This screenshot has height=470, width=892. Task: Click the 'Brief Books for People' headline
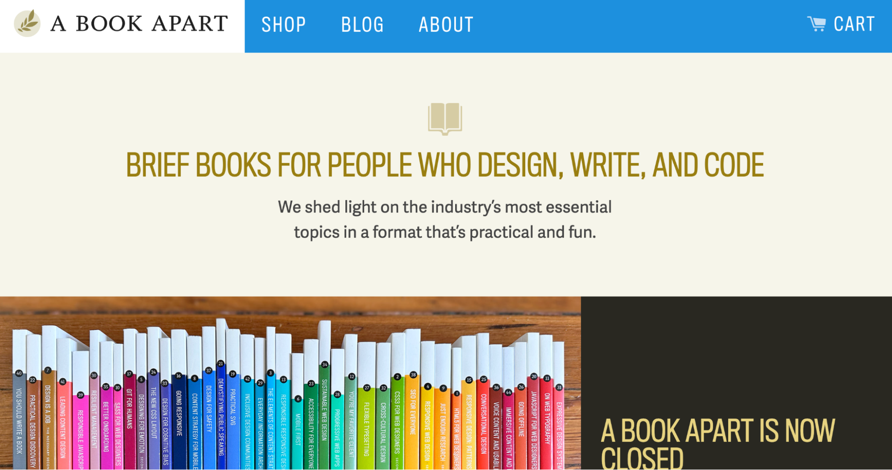(445, 165)
